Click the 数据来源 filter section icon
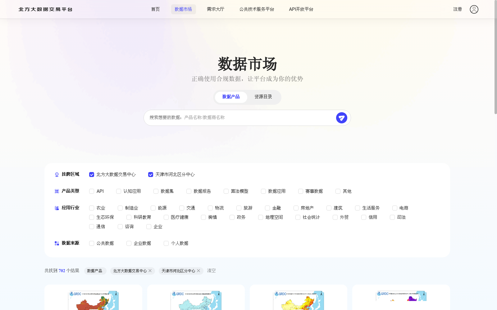Screen dimensions: 497x310 coord(56,243)
